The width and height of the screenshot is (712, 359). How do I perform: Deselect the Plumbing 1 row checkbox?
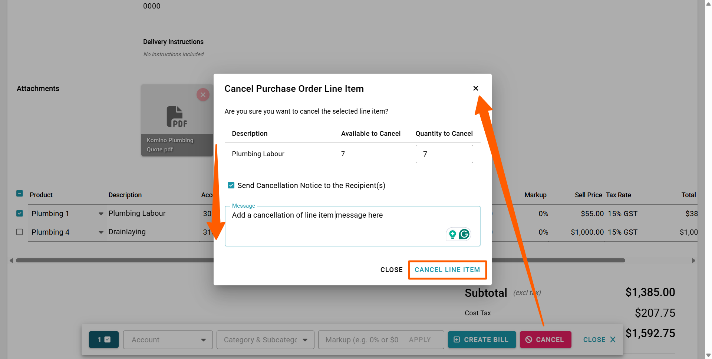[20, 214]
